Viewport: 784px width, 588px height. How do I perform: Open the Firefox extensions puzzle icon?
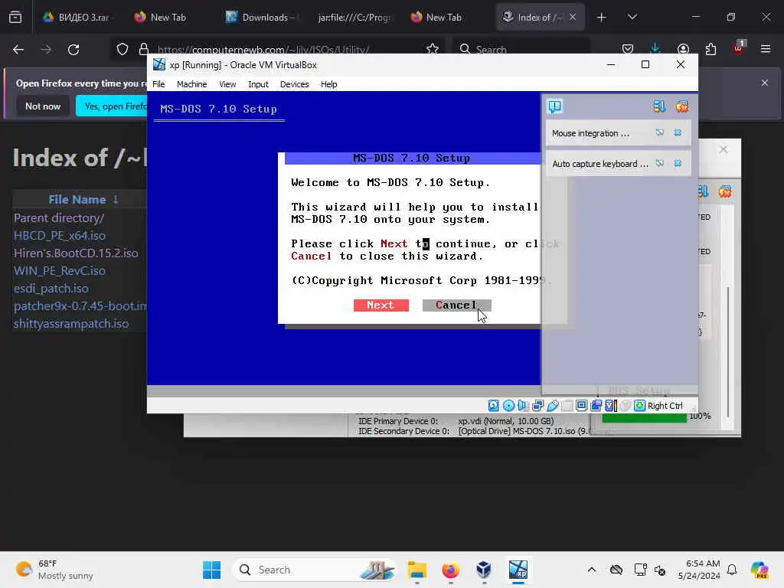point(710,49)
